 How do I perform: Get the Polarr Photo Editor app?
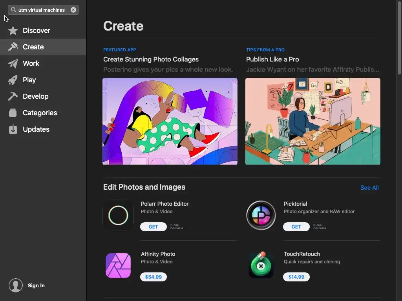pyautogui.click(x=153, y=227)
